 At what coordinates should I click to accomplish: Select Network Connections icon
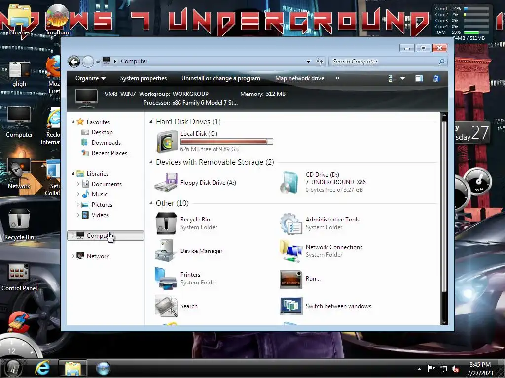coord(291,251)
